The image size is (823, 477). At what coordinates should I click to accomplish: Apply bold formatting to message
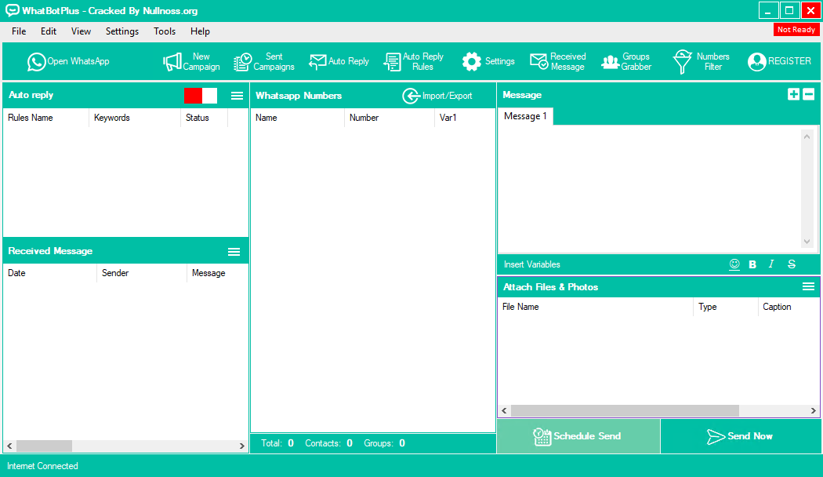pos(752,264)
